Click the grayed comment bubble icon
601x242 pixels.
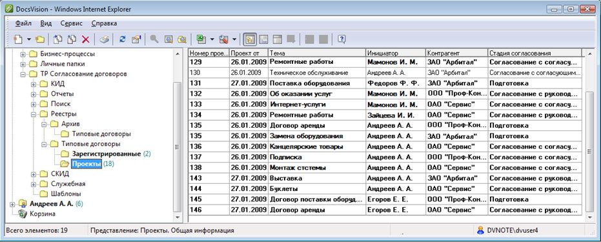pos(291,39)
